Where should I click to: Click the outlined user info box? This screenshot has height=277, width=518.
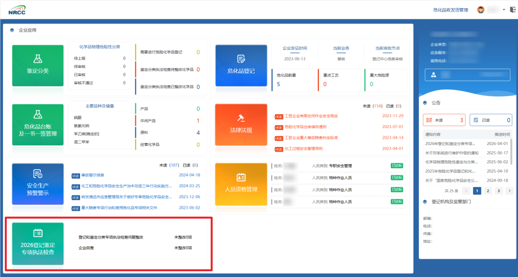[468, 75]
